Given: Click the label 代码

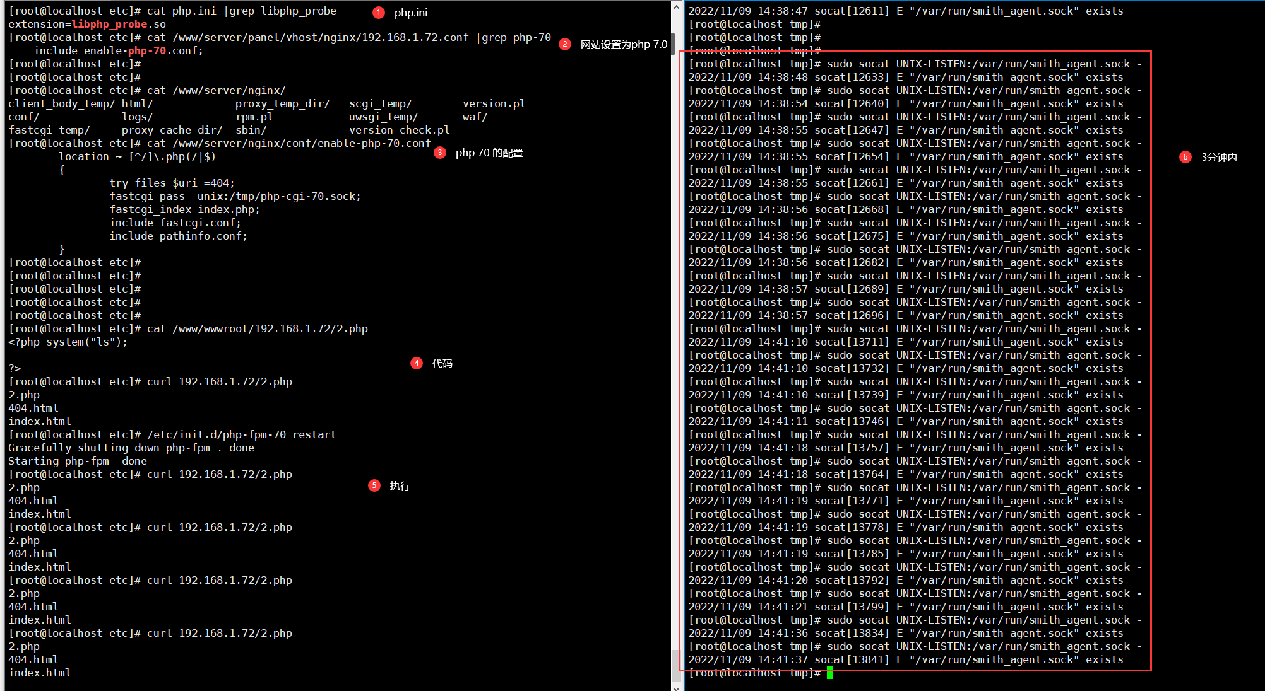Looking at the screenshot, I should pos(442,363).
